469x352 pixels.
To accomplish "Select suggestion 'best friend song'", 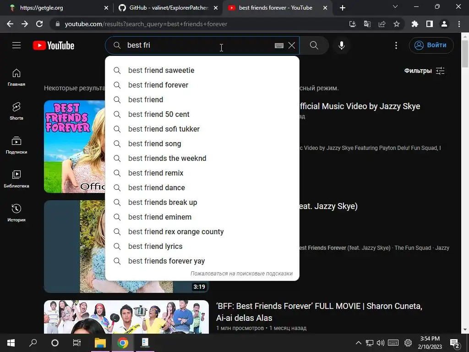I will (x=202, y=143).
